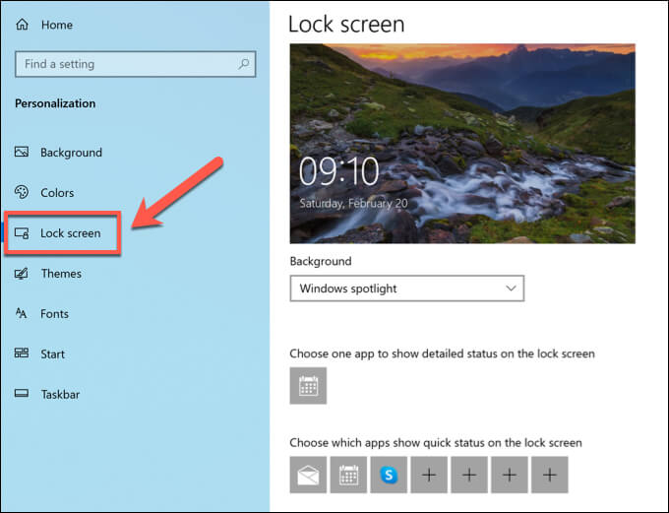Add app in second plus quick status slot

point(469,475)
